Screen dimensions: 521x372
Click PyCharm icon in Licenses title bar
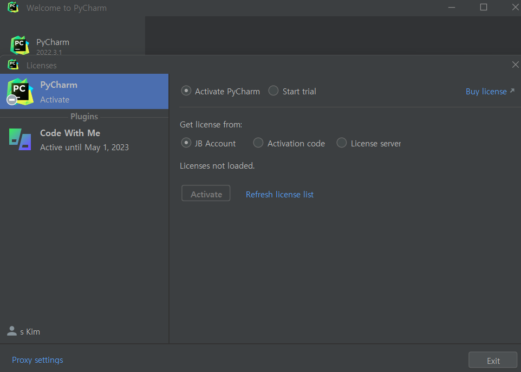click(13, 65)
